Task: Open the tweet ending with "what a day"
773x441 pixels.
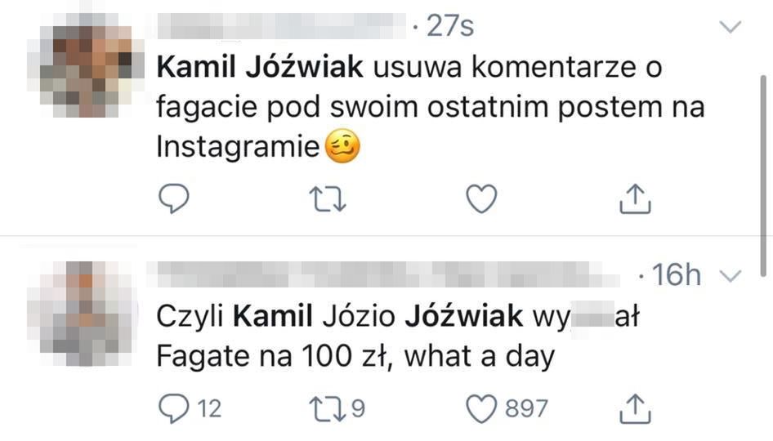Action: 409,357
